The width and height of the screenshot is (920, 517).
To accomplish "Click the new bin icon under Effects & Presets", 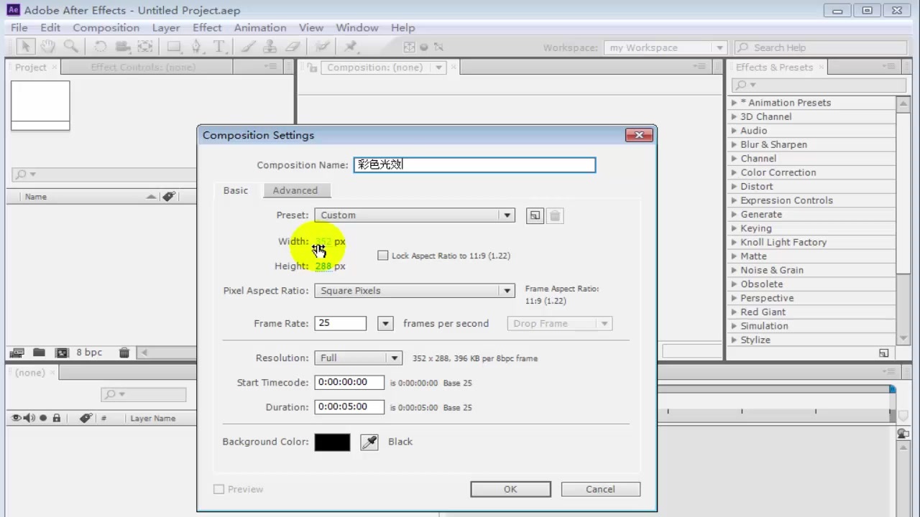I will click(883, 353).
